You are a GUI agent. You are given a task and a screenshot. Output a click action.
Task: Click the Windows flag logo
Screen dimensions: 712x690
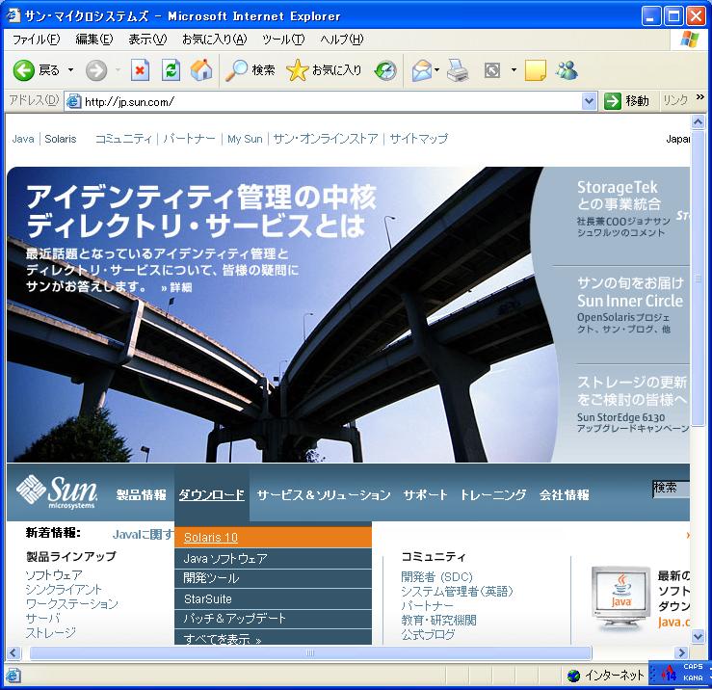[689, 40]
